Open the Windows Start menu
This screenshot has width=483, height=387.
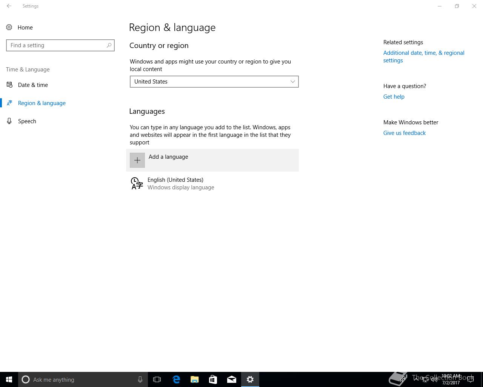(x=9, y=379)
